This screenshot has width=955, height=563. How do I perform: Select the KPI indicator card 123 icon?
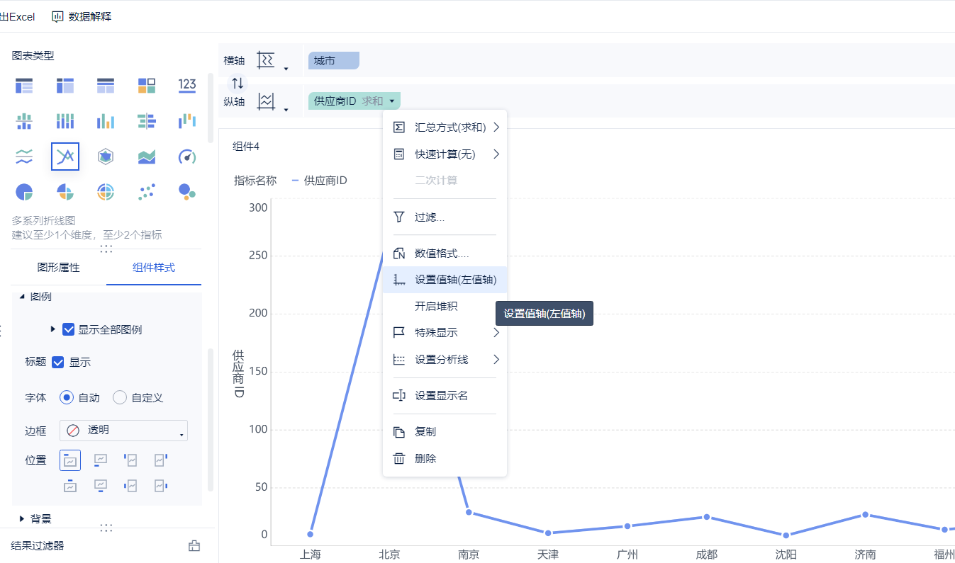pyautogui.click(x=187, y=86)
